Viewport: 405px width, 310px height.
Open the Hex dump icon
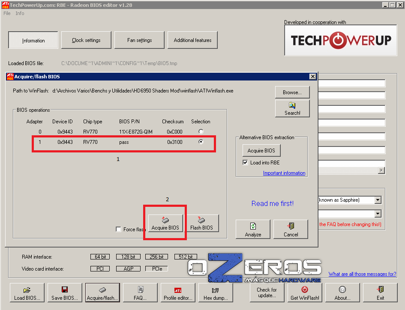[216, 290]
